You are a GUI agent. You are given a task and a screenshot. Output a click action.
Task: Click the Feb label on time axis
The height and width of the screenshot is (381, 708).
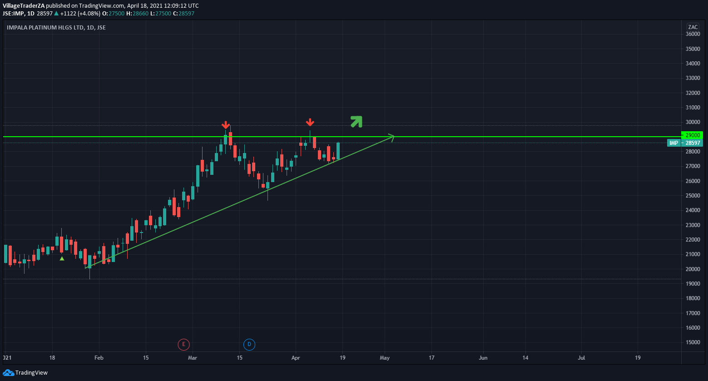point(99,358)
